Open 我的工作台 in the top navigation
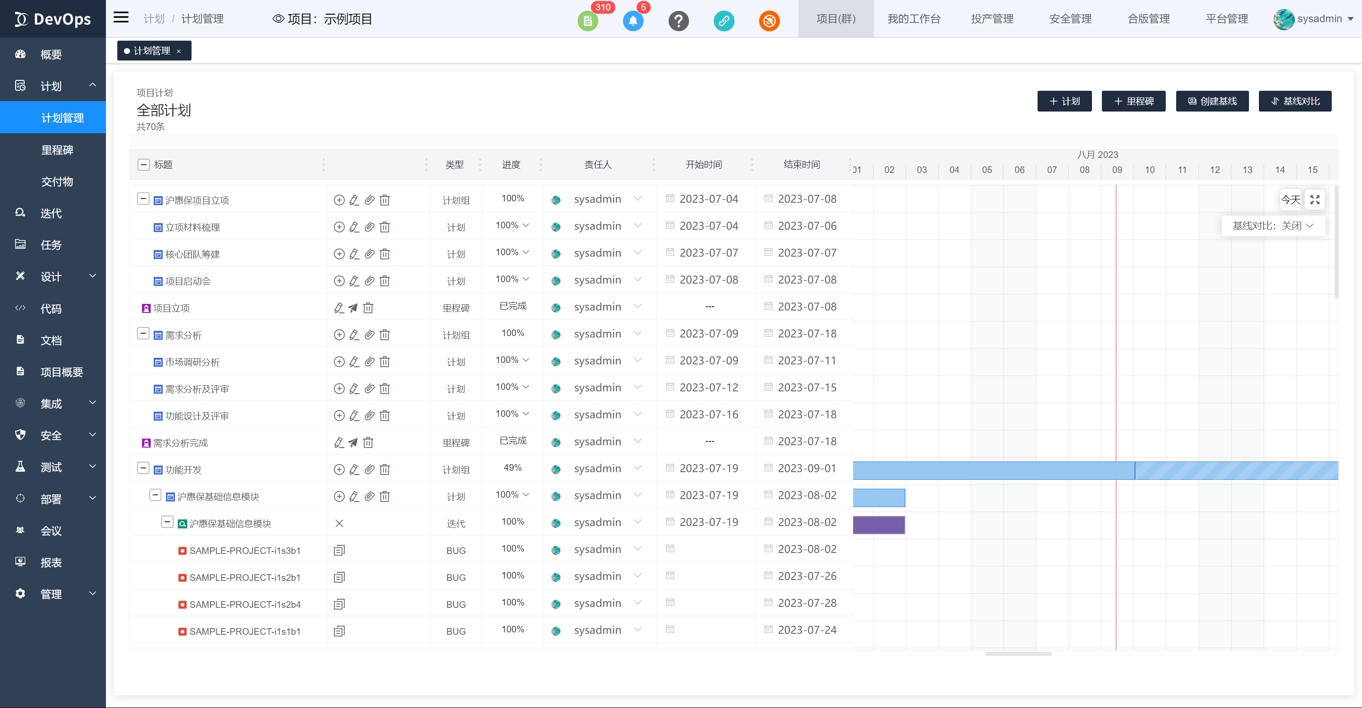Image resolution: width=1362 pixels, height=708 pixels. pos(913,19)
